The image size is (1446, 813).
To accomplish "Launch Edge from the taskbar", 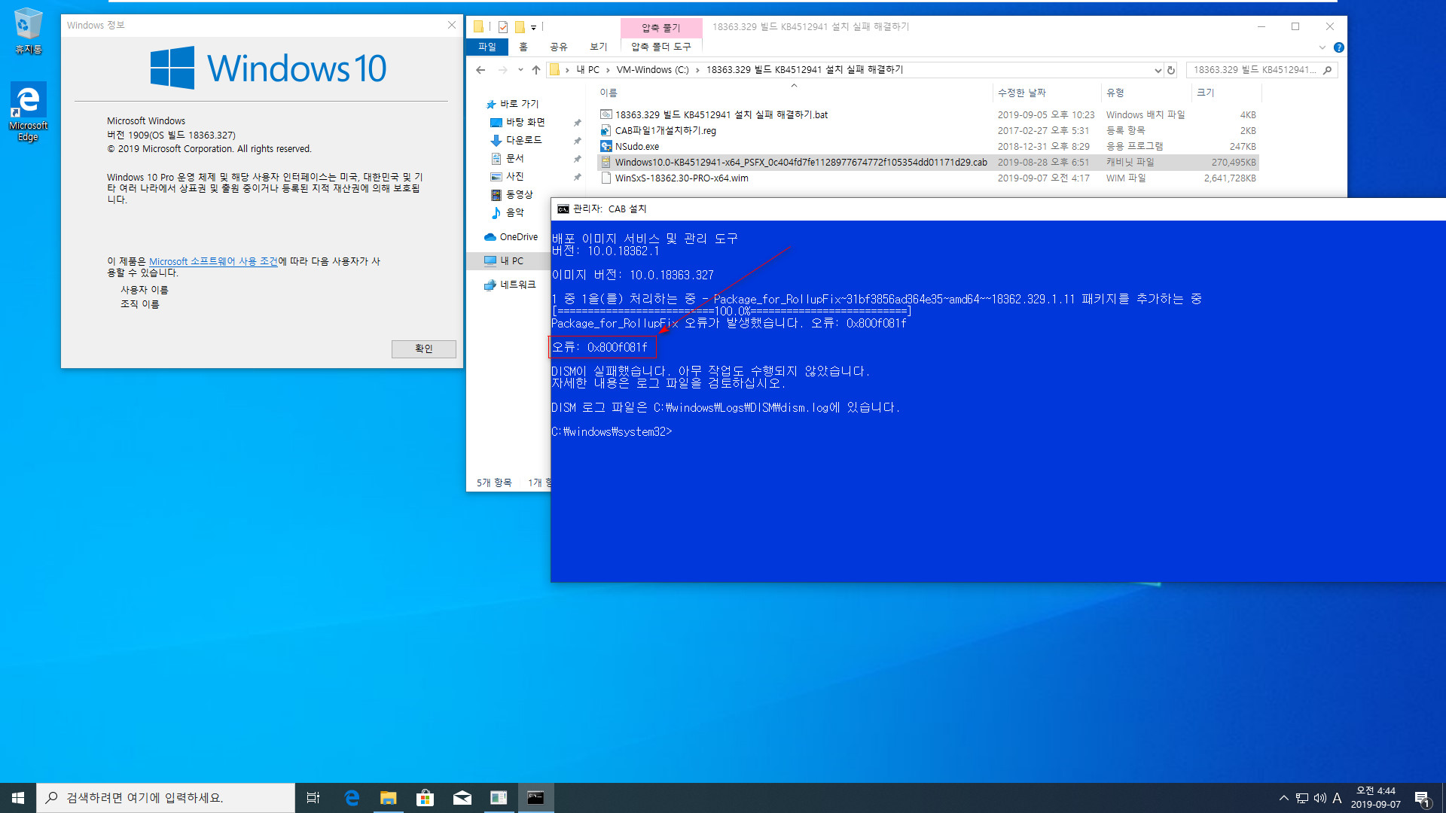I will (x=351, y=798).
